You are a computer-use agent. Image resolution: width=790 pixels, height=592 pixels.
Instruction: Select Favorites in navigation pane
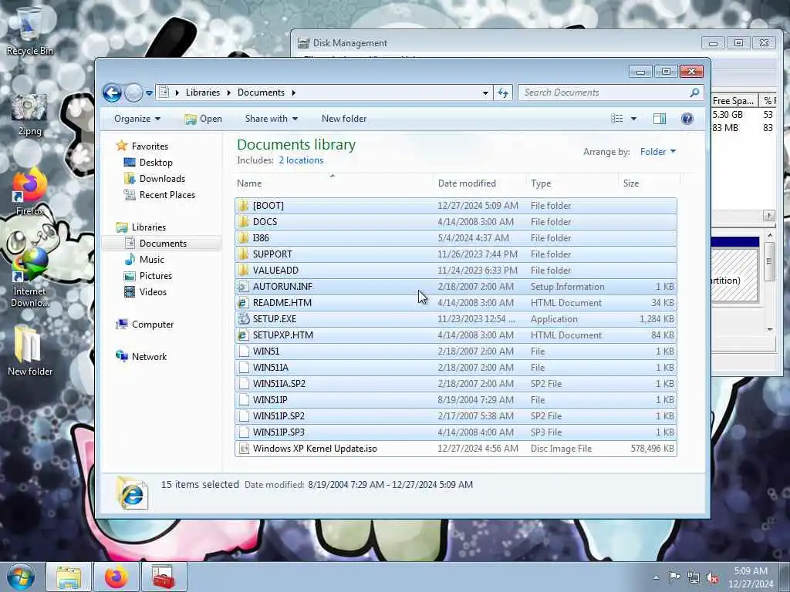tap(150, 146)
